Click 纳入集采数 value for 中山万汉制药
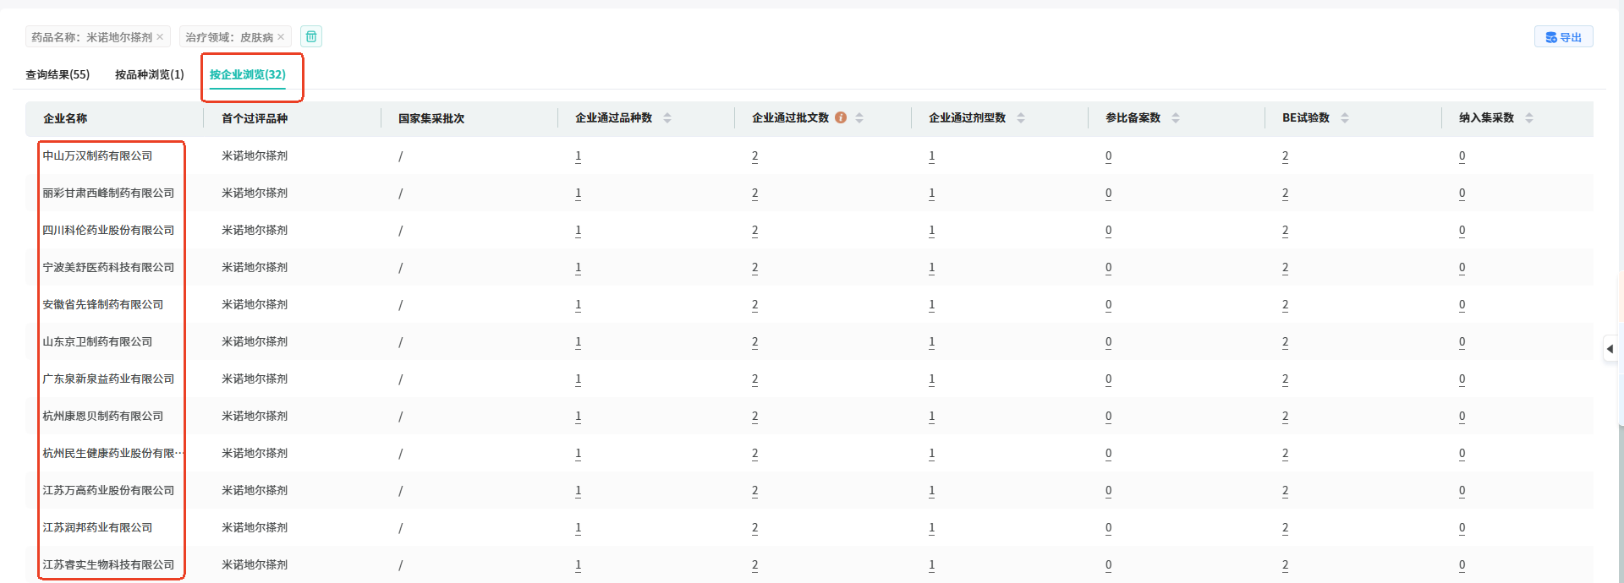 coord(1462,156)
